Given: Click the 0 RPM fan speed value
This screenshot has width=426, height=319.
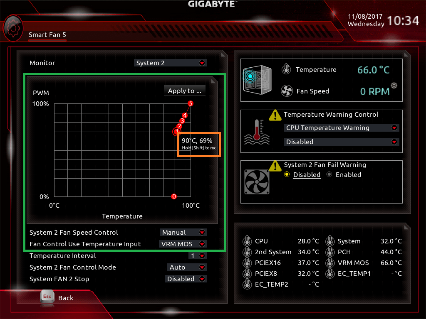Looking at the screenshot, I should coord(375,92).
